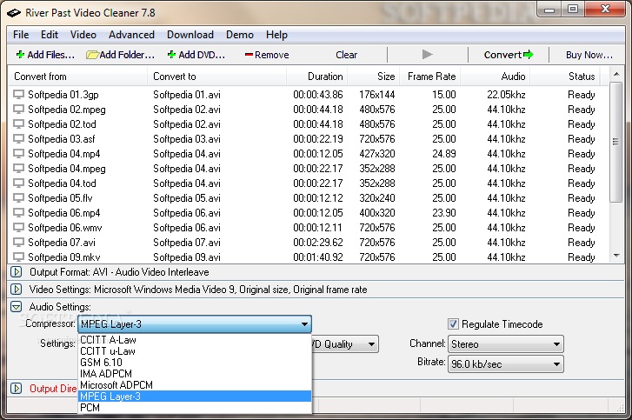Image resolution: width=632 pixels, height=420 pixels.
Task: Open the Edit menu
Action: pos(50,35)
